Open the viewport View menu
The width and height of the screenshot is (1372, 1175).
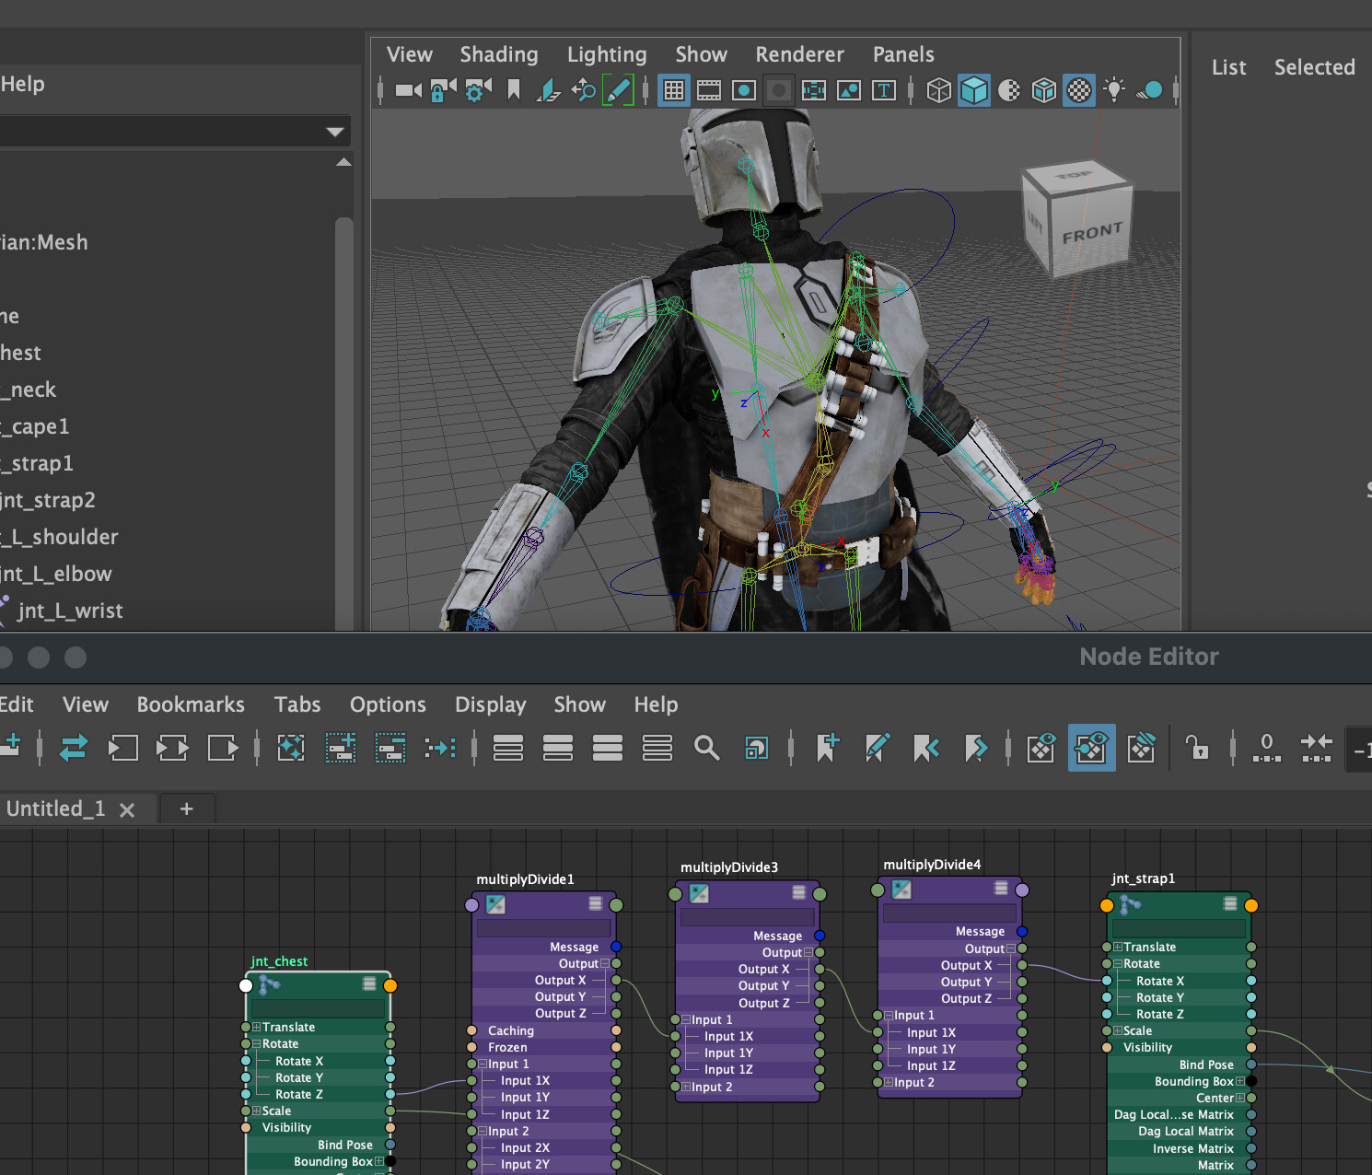(x=410, y=54)
